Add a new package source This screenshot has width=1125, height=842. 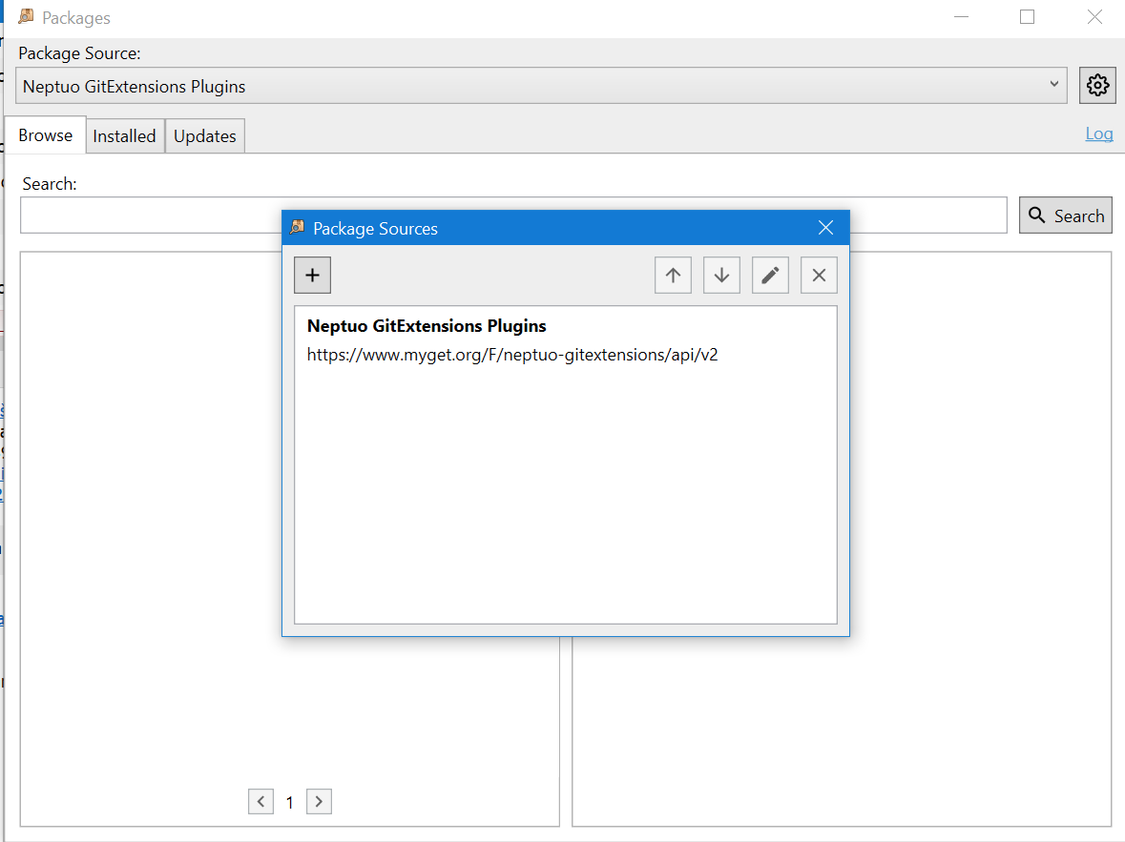click(x=312, y=275)
